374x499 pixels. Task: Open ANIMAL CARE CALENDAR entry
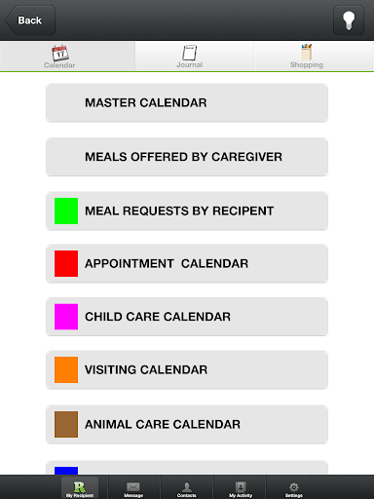(x=187, y=424)
